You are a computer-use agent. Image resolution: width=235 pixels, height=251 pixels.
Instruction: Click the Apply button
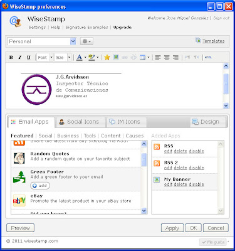[172, 228]
